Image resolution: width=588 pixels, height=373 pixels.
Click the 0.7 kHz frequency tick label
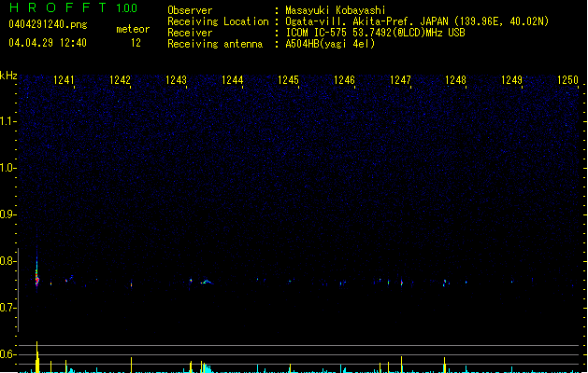pos(7,308)
